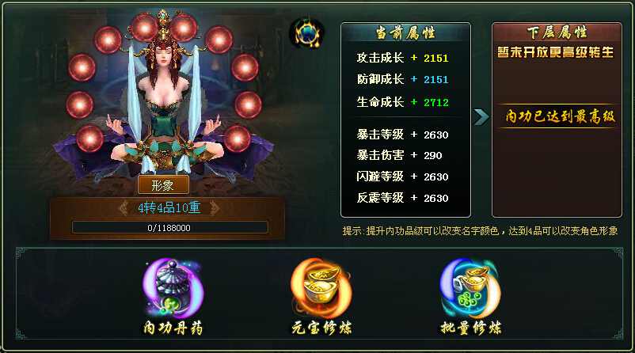Select the 暴击等级 attribute row
The image size is (635, 353).
[x=402, y=135]
